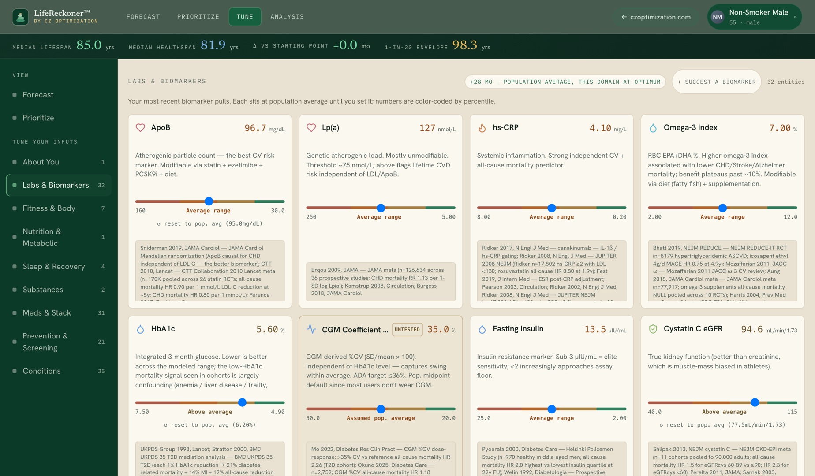Click the CGM 'Assumed pop. average' label
The width and height of the screenshot is (815, 476).
[381, 418]
